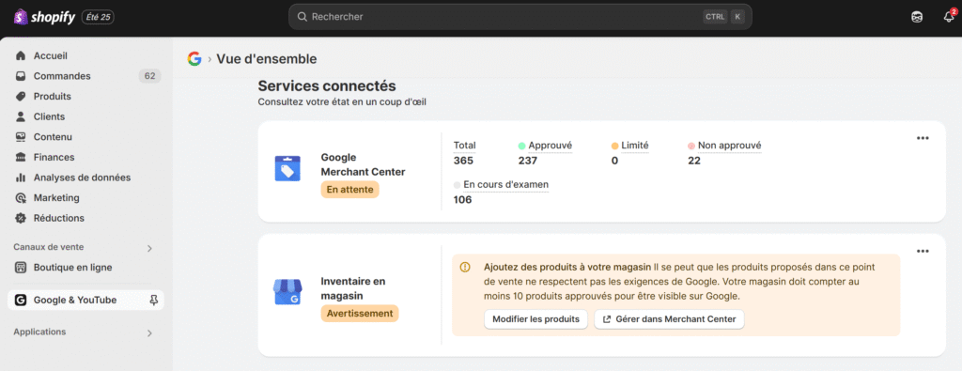Screen dimensions: 962x371
Task: Click the Services connectés heading
Action: click(x=326, y=85)
